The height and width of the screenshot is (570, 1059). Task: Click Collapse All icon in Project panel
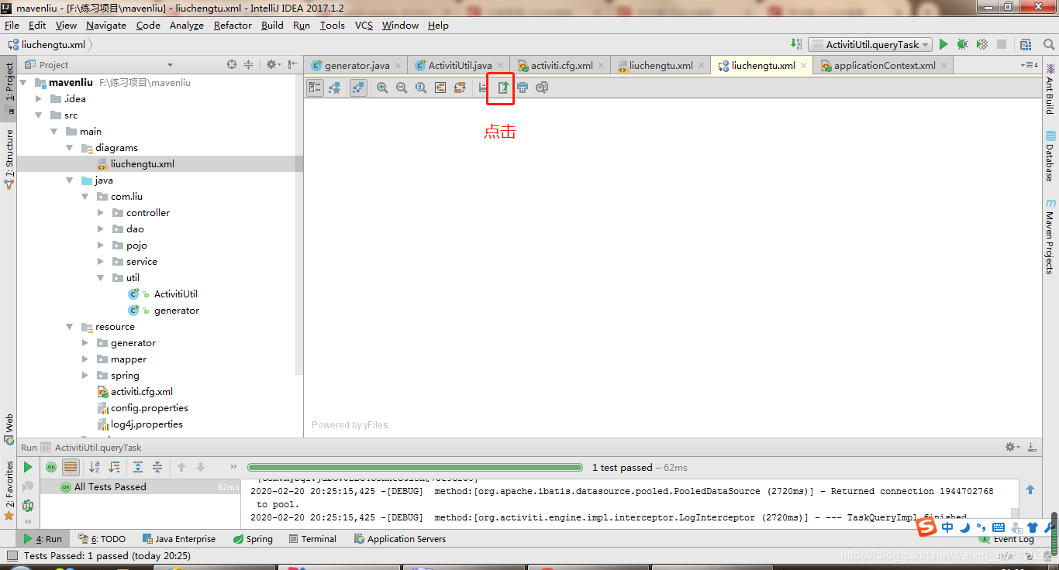248,65
